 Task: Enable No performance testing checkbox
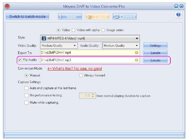(x=26, y=95)
